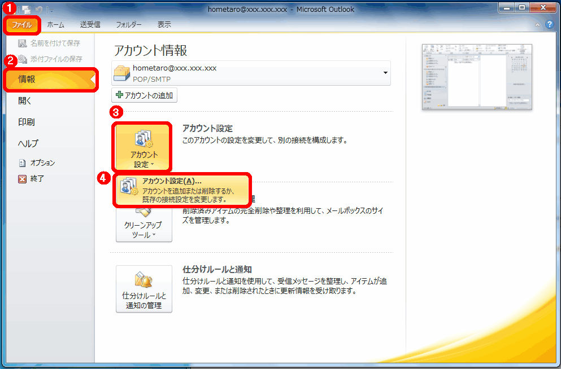
Task: Select ヘルプ in the backstage menu
Action: click(x=28, y=143)
